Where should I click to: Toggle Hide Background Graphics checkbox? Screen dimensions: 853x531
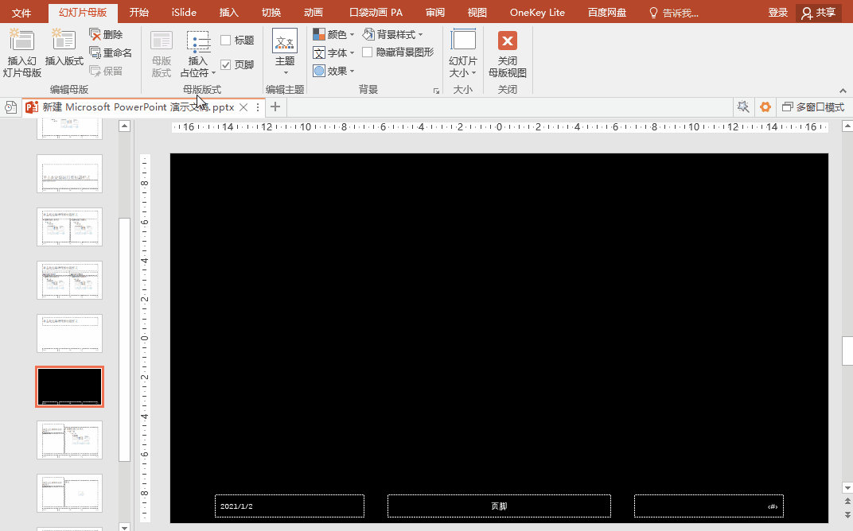click(368, 52)
